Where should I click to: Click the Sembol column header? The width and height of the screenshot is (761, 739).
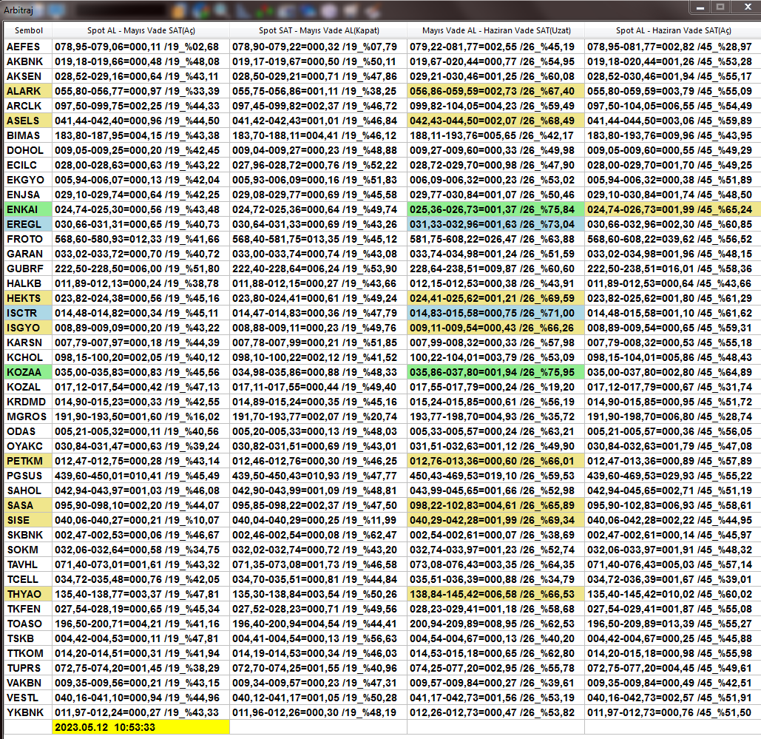coord(28,30)
